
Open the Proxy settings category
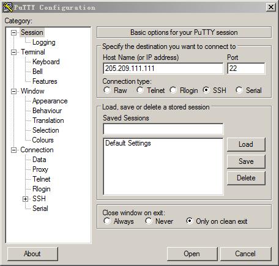coord(40,169)
